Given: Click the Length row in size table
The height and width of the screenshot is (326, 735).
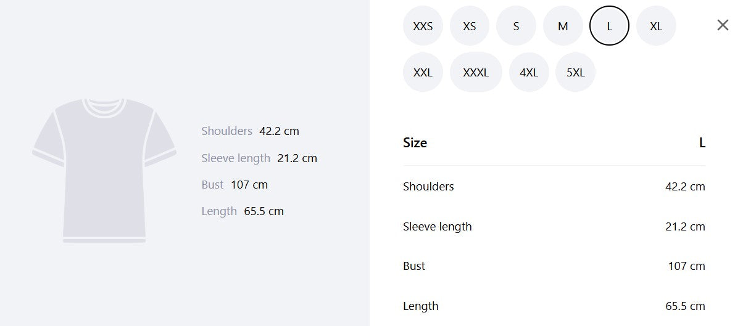Looking at the screenshot, I should (x=554, y=306).
